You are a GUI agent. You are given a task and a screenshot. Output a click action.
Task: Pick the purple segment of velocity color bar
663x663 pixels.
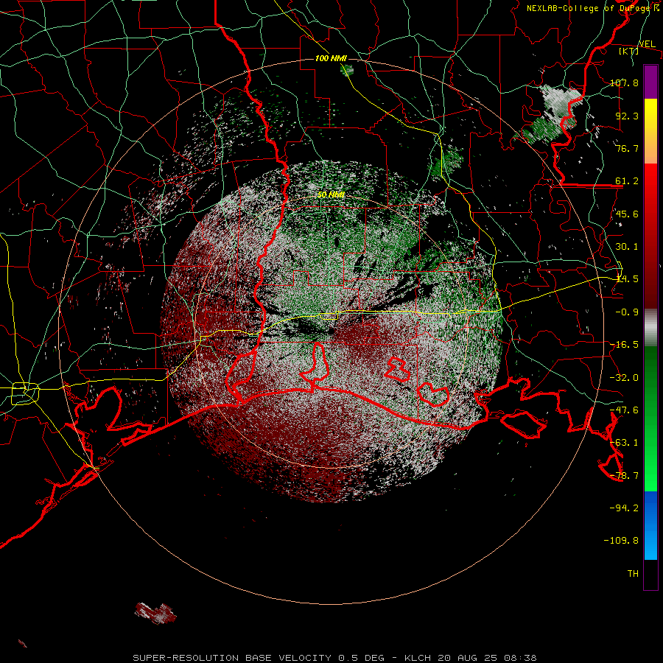[x=650, y=82]
